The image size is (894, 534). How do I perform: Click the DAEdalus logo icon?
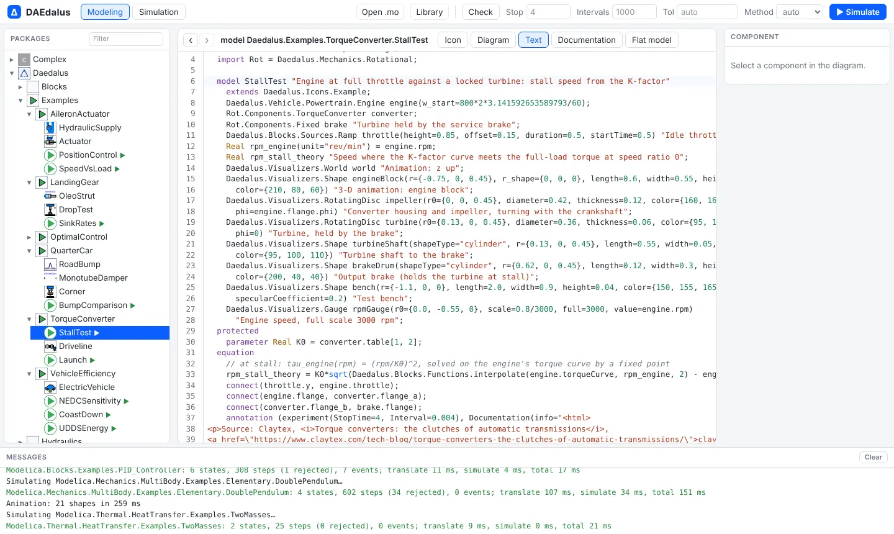14,12
